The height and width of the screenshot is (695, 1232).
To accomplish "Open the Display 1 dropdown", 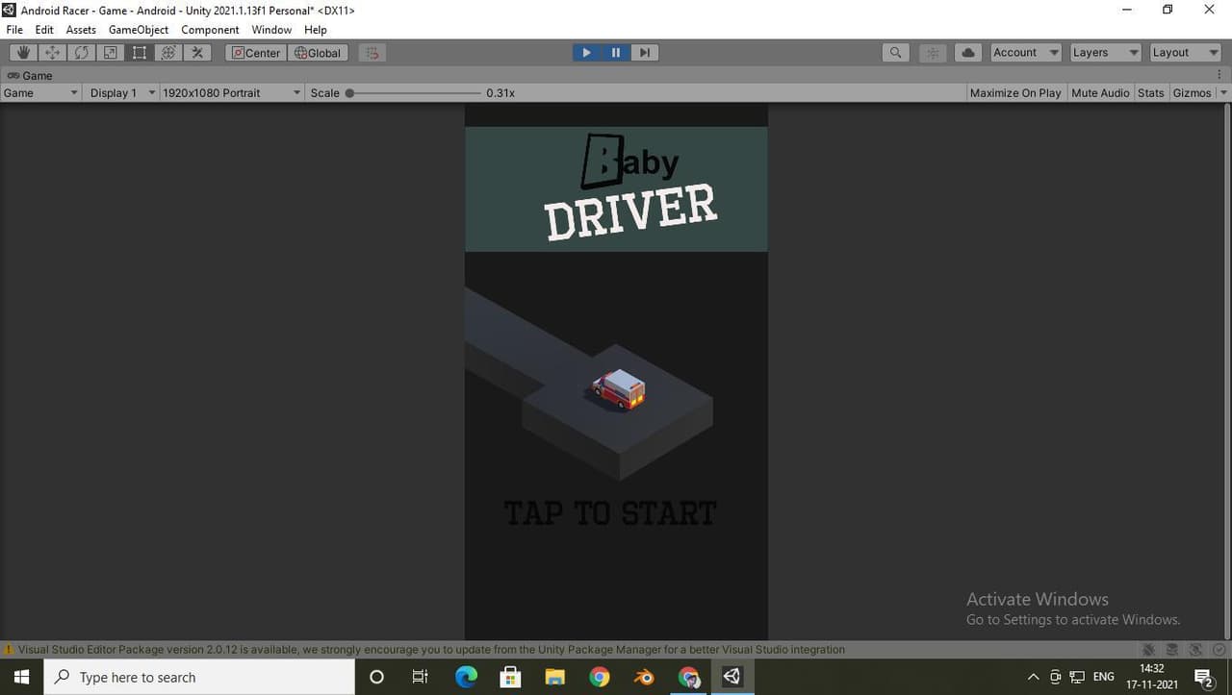I will (x=122, y=93).
